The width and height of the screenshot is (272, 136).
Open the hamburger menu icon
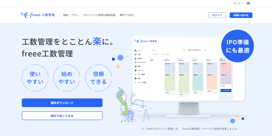tap(248, 3)
